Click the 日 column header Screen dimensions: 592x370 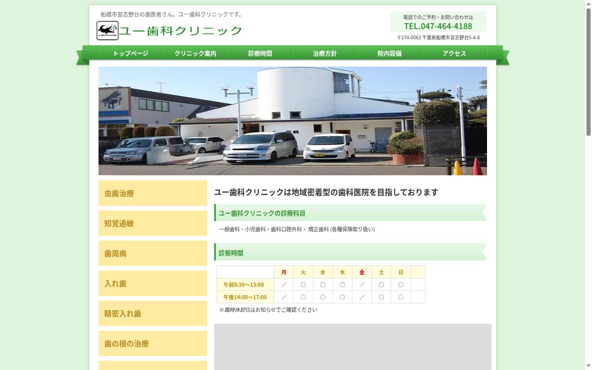[401, 272]
